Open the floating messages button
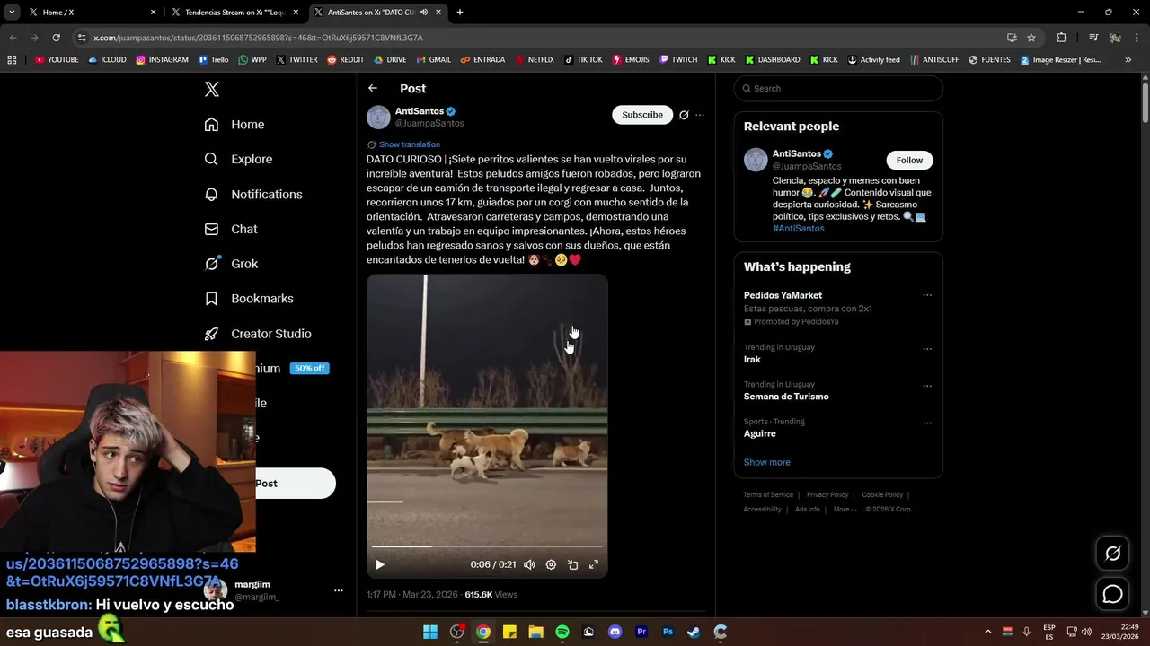 1112,594
